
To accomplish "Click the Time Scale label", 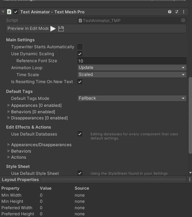I will click(28, 75).
